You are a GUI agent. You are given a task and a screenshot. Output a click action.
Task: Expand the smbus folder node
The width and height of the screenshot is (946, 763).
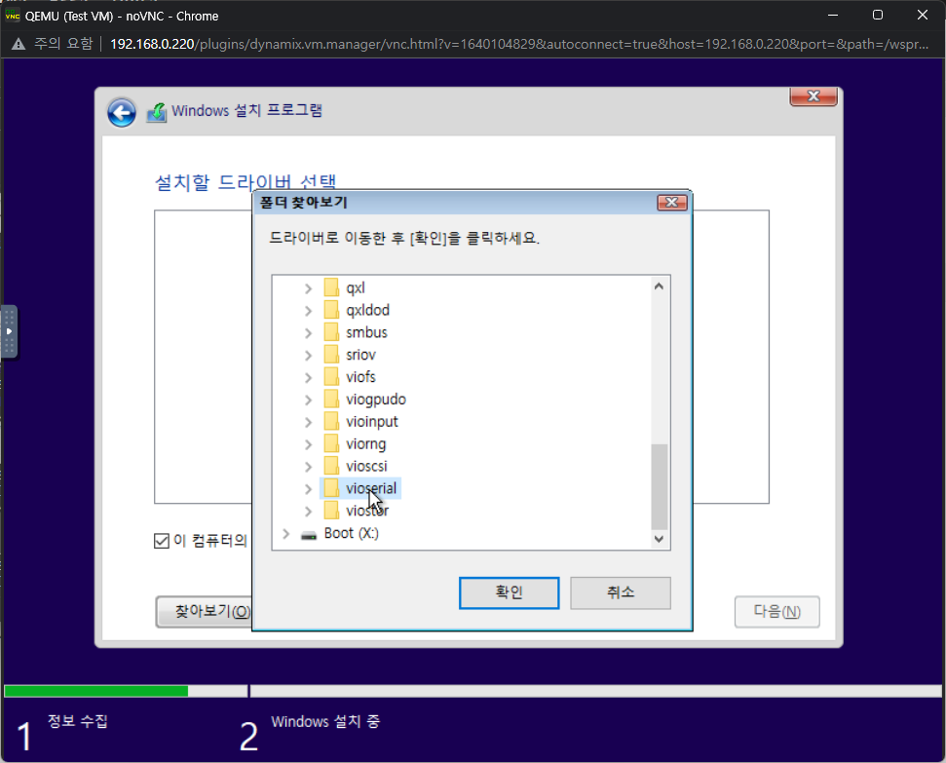(308, 333)
